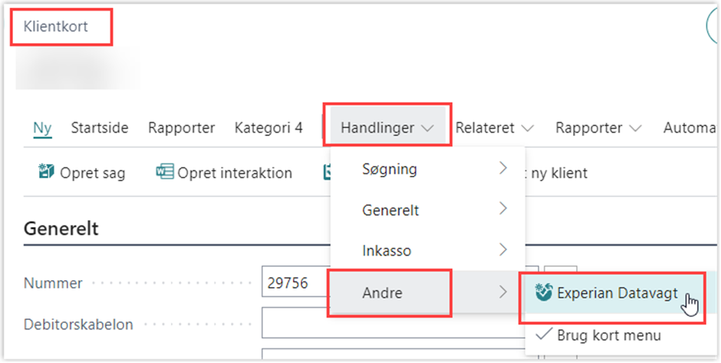Image resolution: width=721 pixels, height=363 pixels.
Task: Click the Opret interaktion Word icon
Action: (165, 172)
